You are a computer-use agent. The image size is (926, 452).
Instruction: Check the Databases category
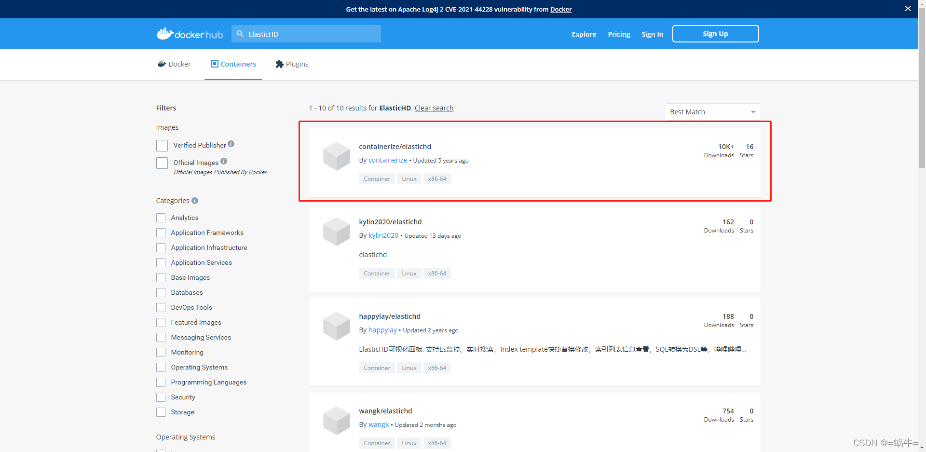pyautogui.click(x=161, y=293)
